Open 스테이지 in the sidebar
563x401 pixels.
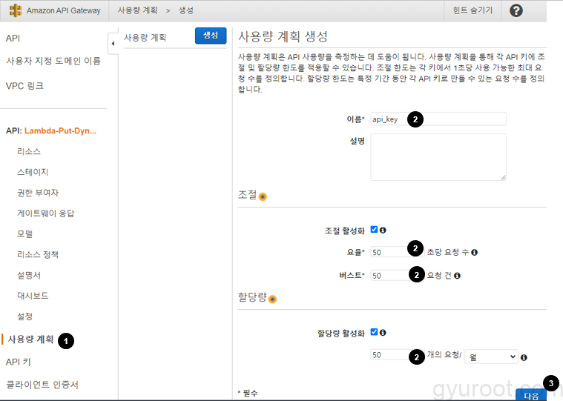[x=33, y=172]
